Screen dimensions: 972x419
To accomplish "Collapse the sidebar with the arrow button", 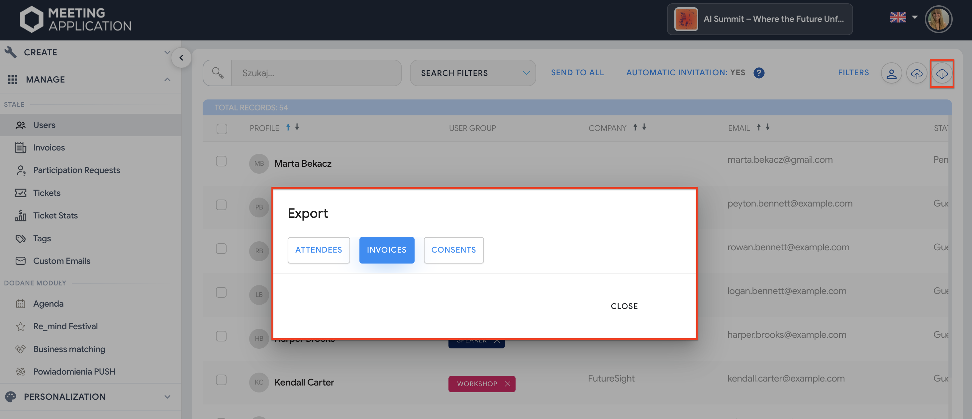I will coord(181,58).
